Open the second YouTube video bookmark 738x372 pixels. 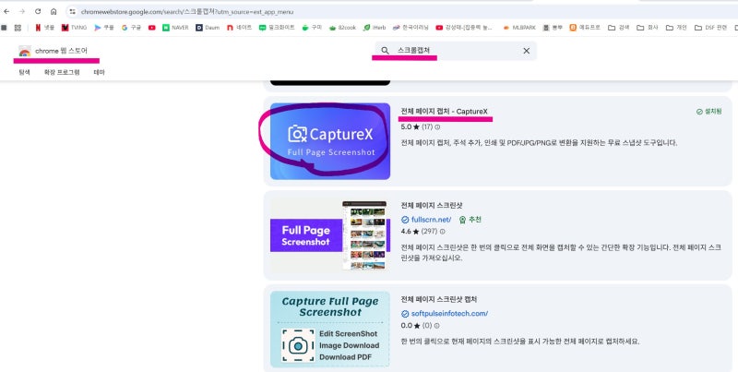(x=464, y=28)
